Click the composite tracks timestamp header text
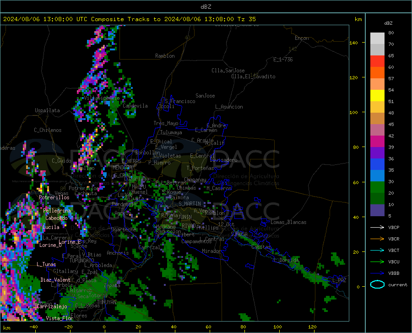Image resolution: width=412 pixels, height=333 pixels. [129, 19]
